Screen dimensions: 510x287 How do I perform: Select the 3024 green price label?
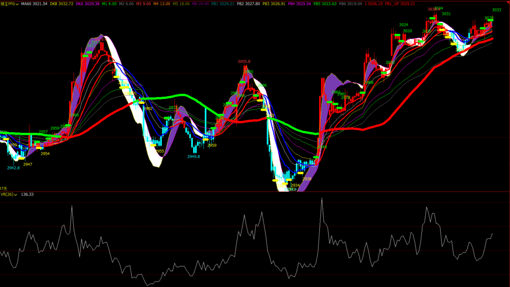tap(403, 25)
